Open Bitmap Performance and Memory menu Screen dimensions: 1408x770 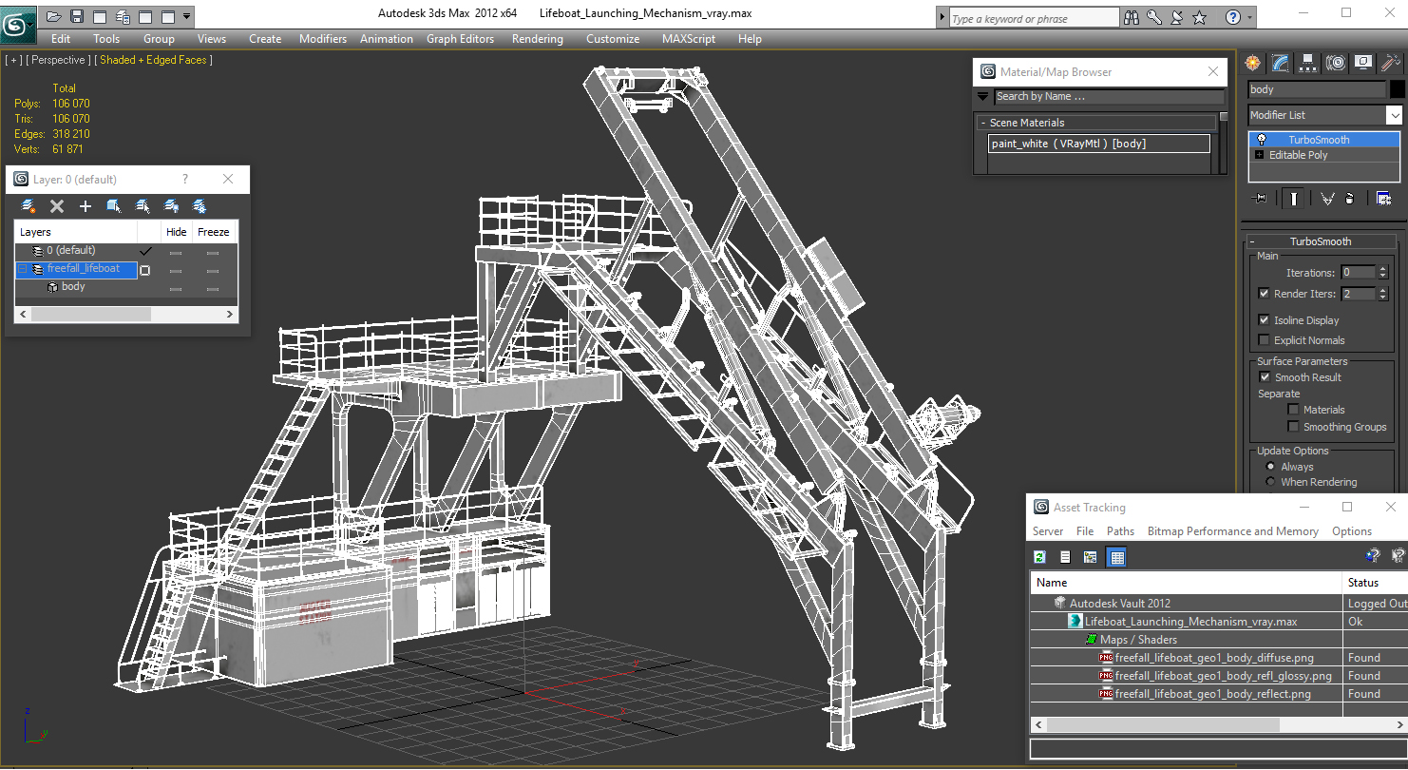tap(1232, 531)
